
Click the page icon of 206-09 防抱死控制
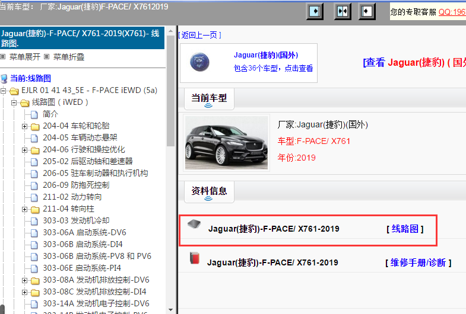click(x=34, y=185)
